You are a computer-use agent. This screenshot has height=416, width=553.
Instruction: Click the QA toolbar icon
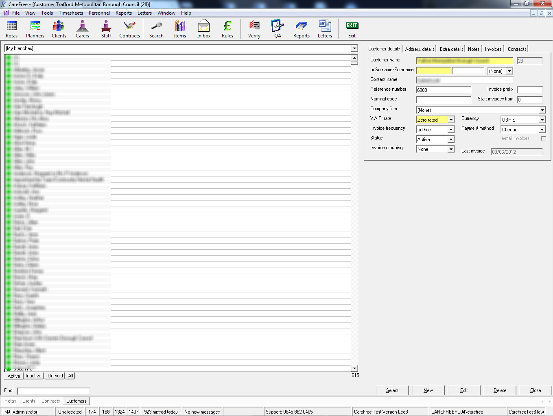pyautogui.click(x=278, y=29)
